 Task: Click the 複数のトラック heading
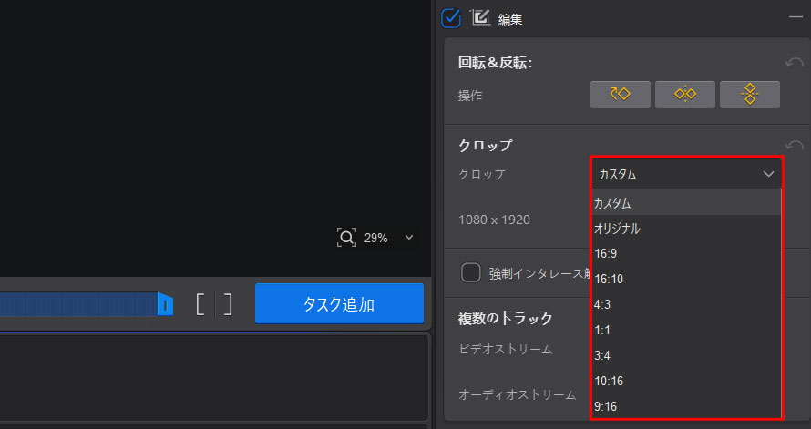(506, 319)
